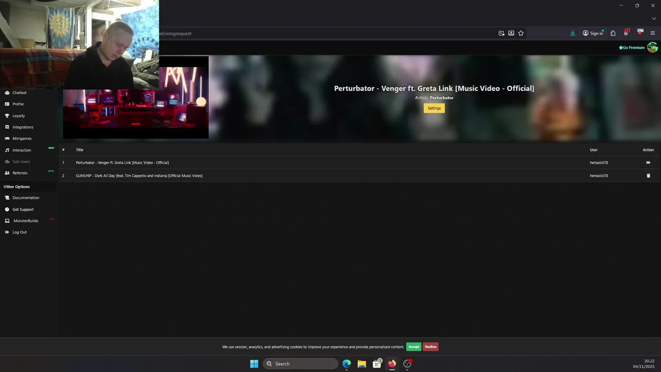Open the browser Downloads panel

[x=573, y=33]
